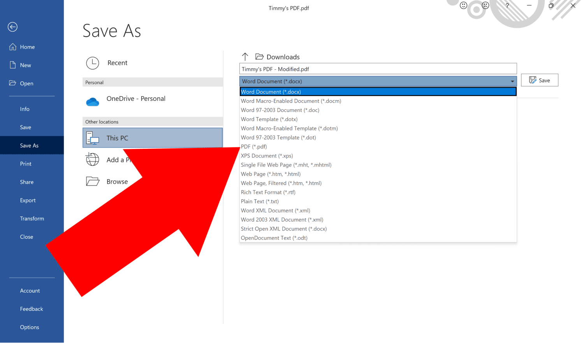
Task: Click the file name input field
Action: click(x=378, y=69)
